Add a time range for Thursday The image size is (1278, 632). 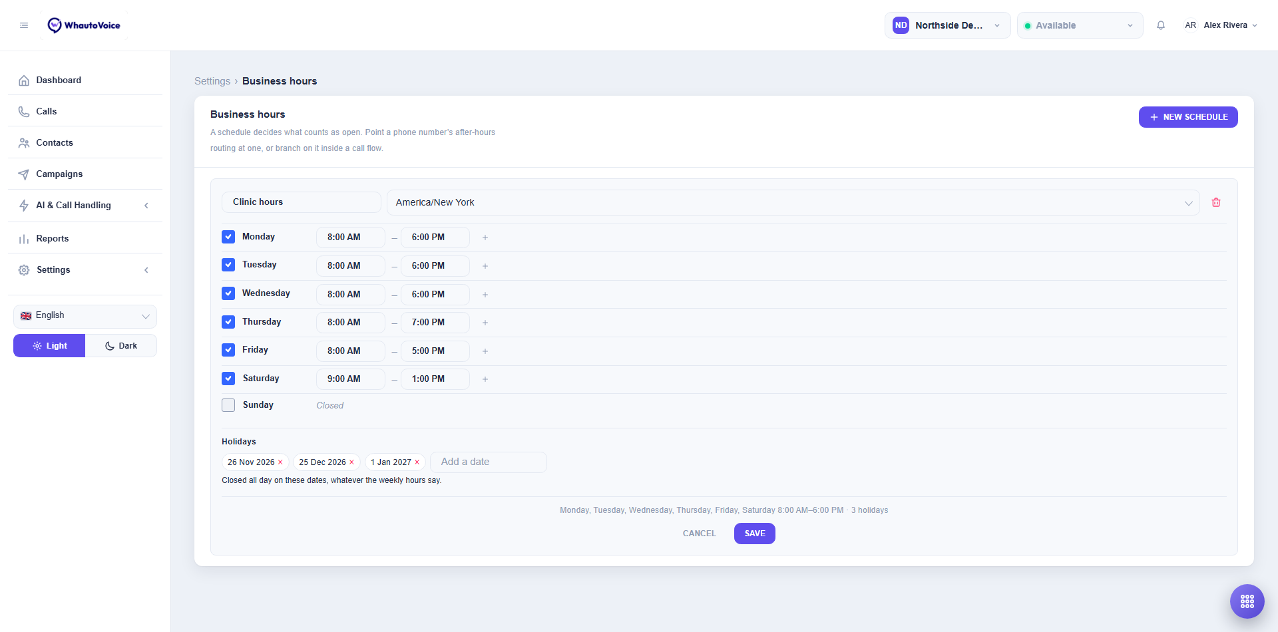point(485,323)
